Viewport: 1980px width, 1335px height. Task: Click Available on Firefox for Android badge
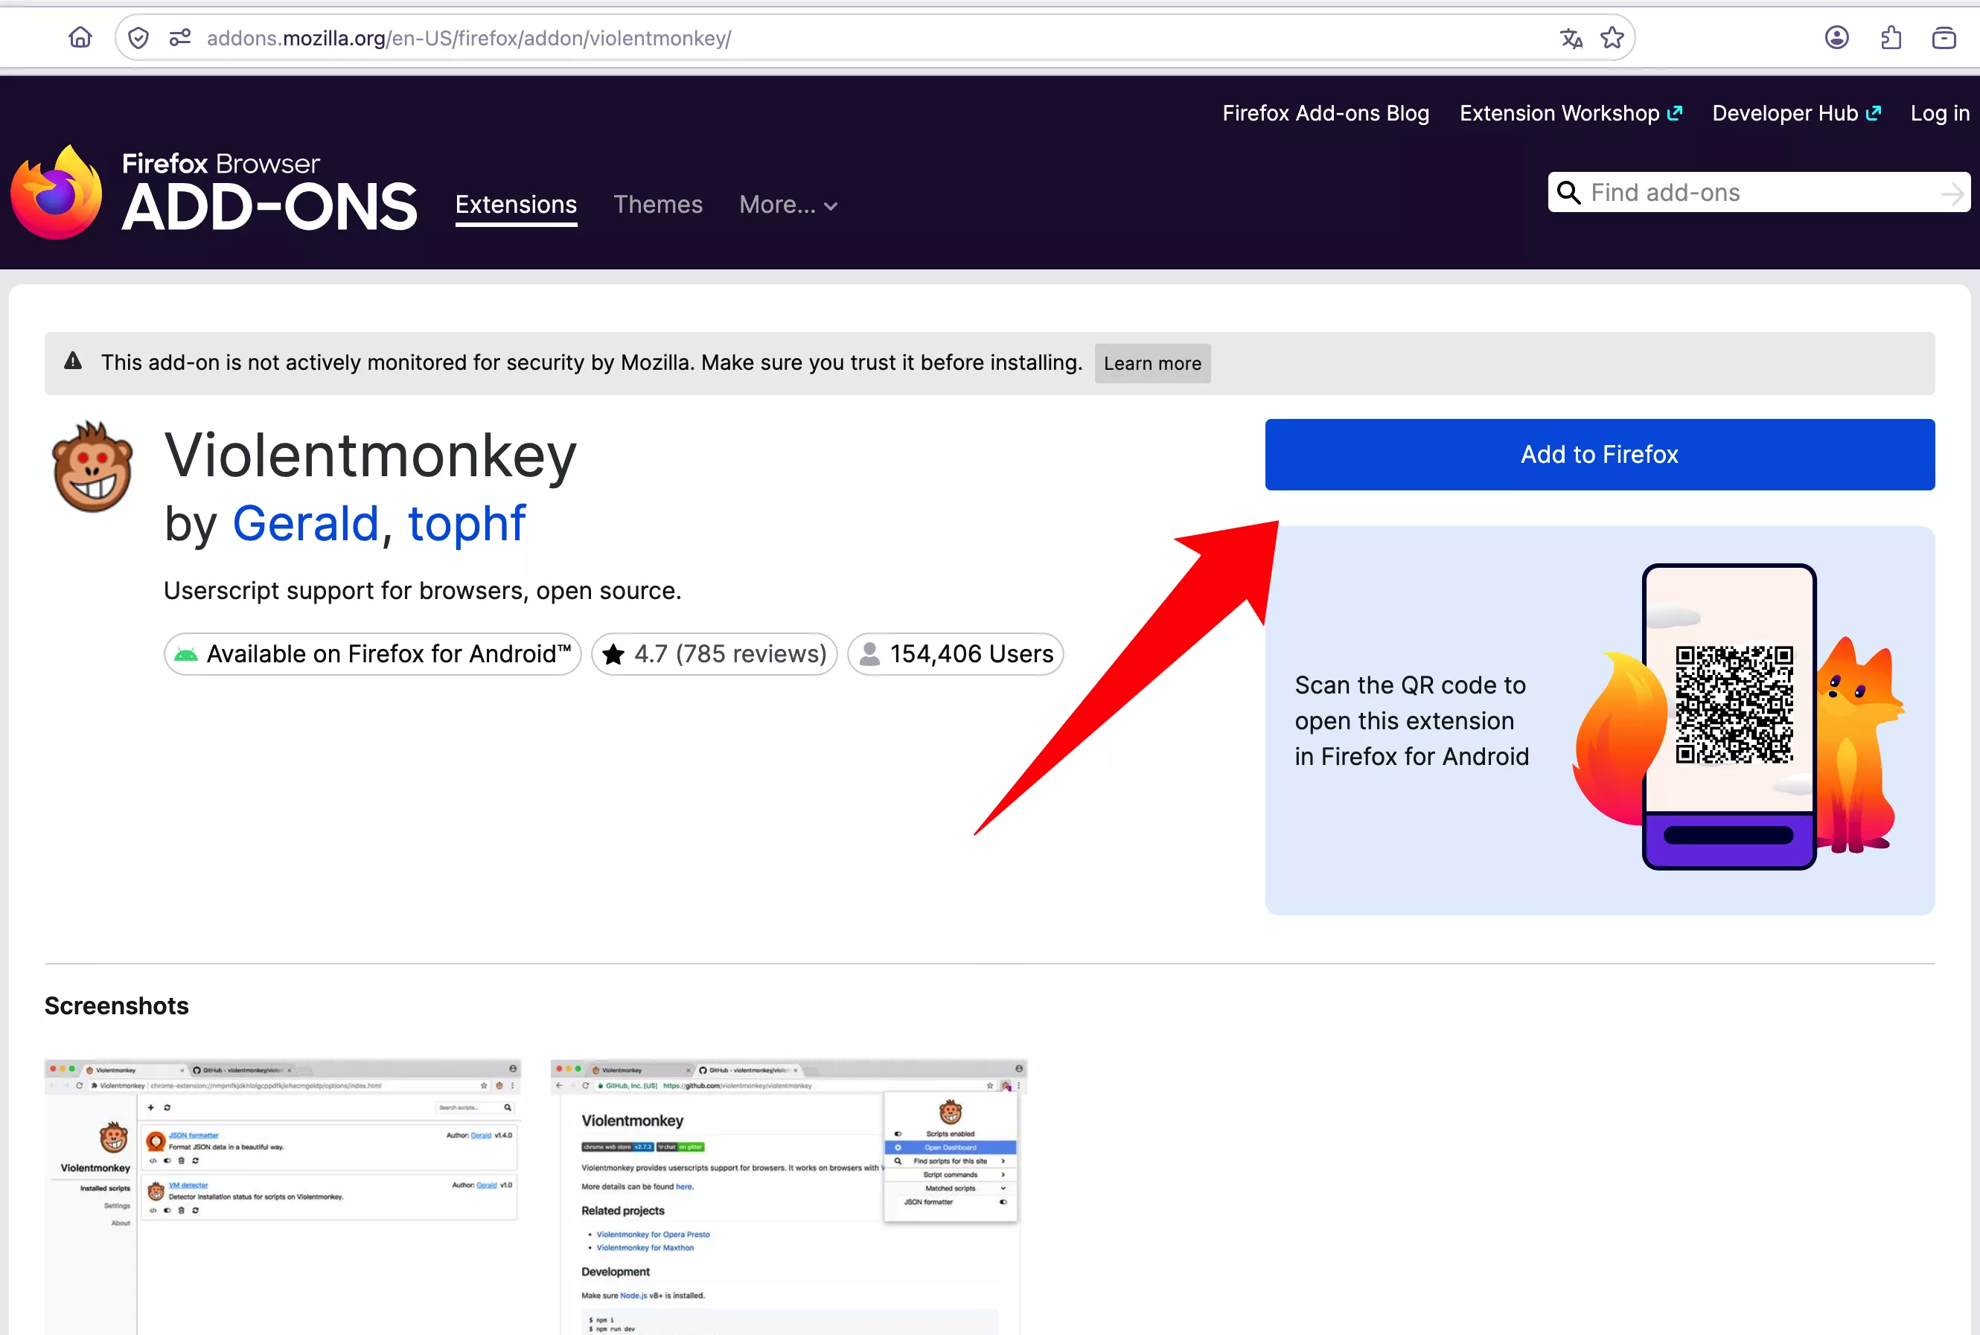(x=373, y=654)
